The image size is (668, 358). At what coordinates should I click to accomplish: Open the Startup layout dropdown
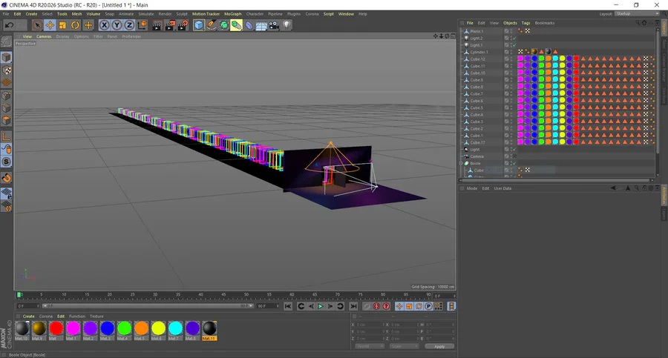[638, 14]
